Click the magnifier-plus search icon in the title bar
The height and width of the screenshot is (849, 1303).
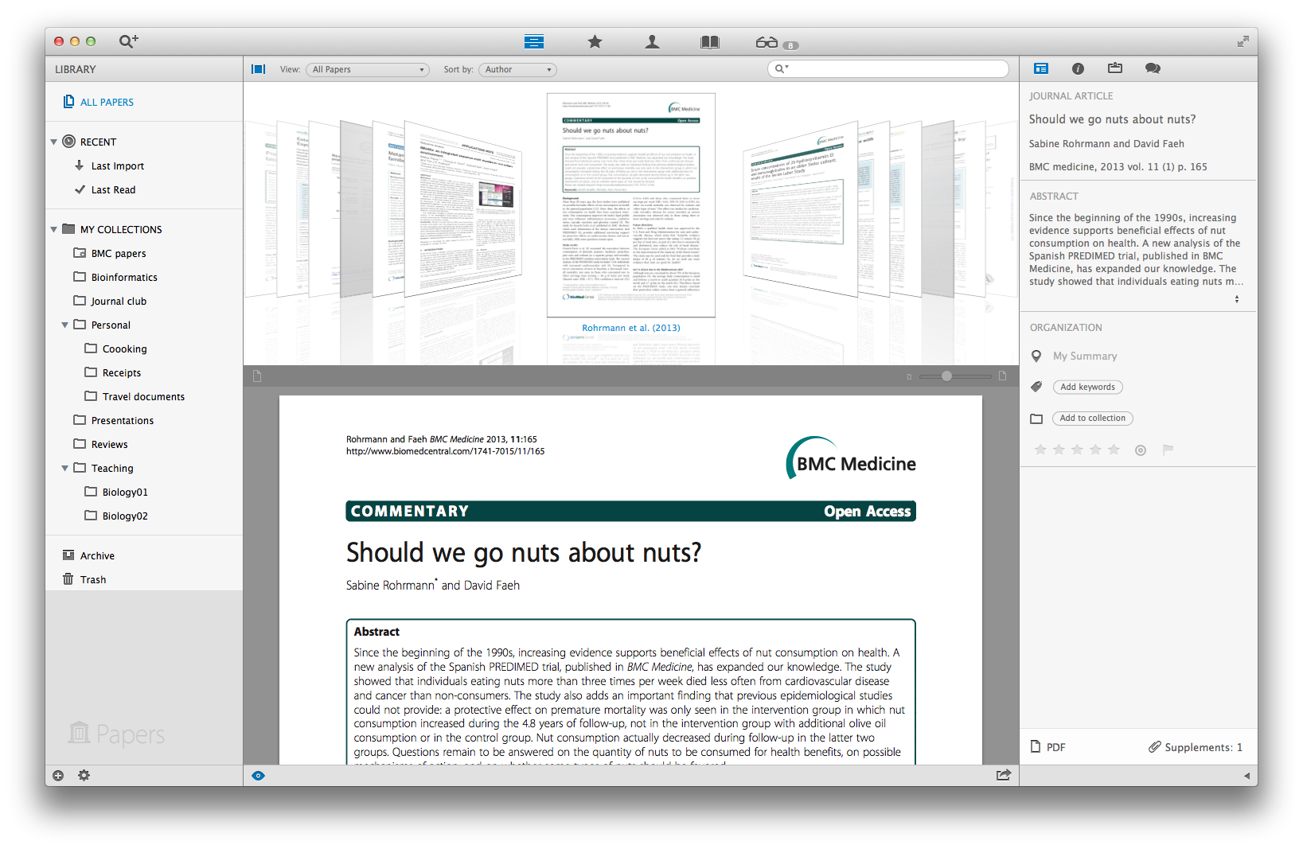tap(128, 41)
